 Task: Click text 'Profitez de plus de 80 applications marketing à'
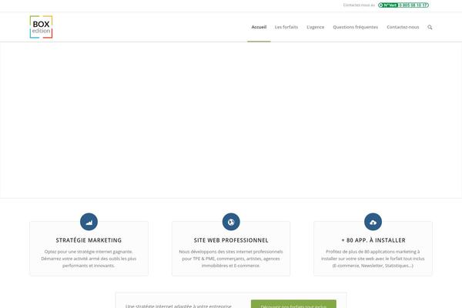click(373, 252)
